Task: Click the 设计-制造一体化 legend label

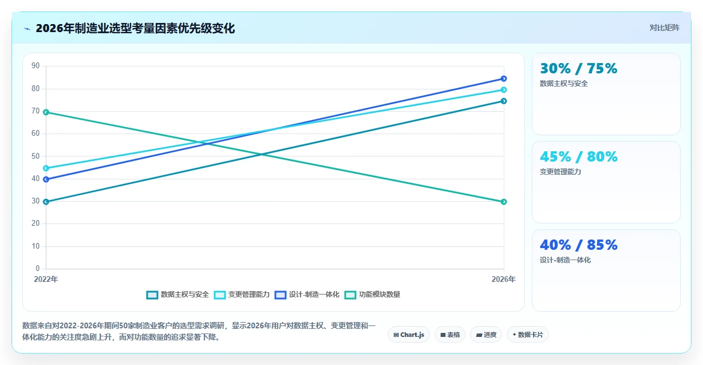Action: coord(314,295)
